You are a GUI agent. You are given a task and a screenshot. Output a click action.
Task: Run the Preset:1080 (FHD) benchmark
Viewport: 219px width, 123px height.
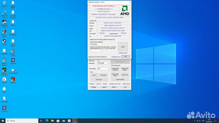click(x=115, y=75)
